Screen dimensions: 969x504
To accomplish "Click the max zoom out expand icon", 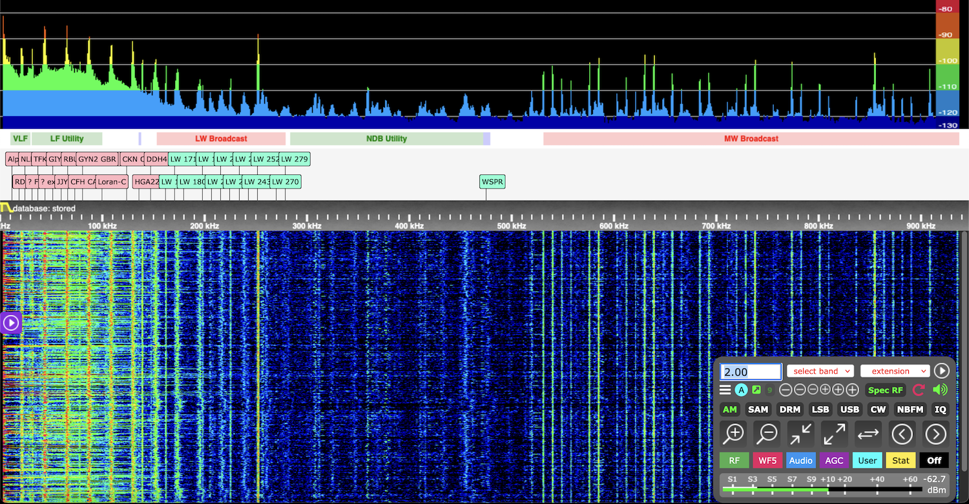I will [x=835, y=434].
